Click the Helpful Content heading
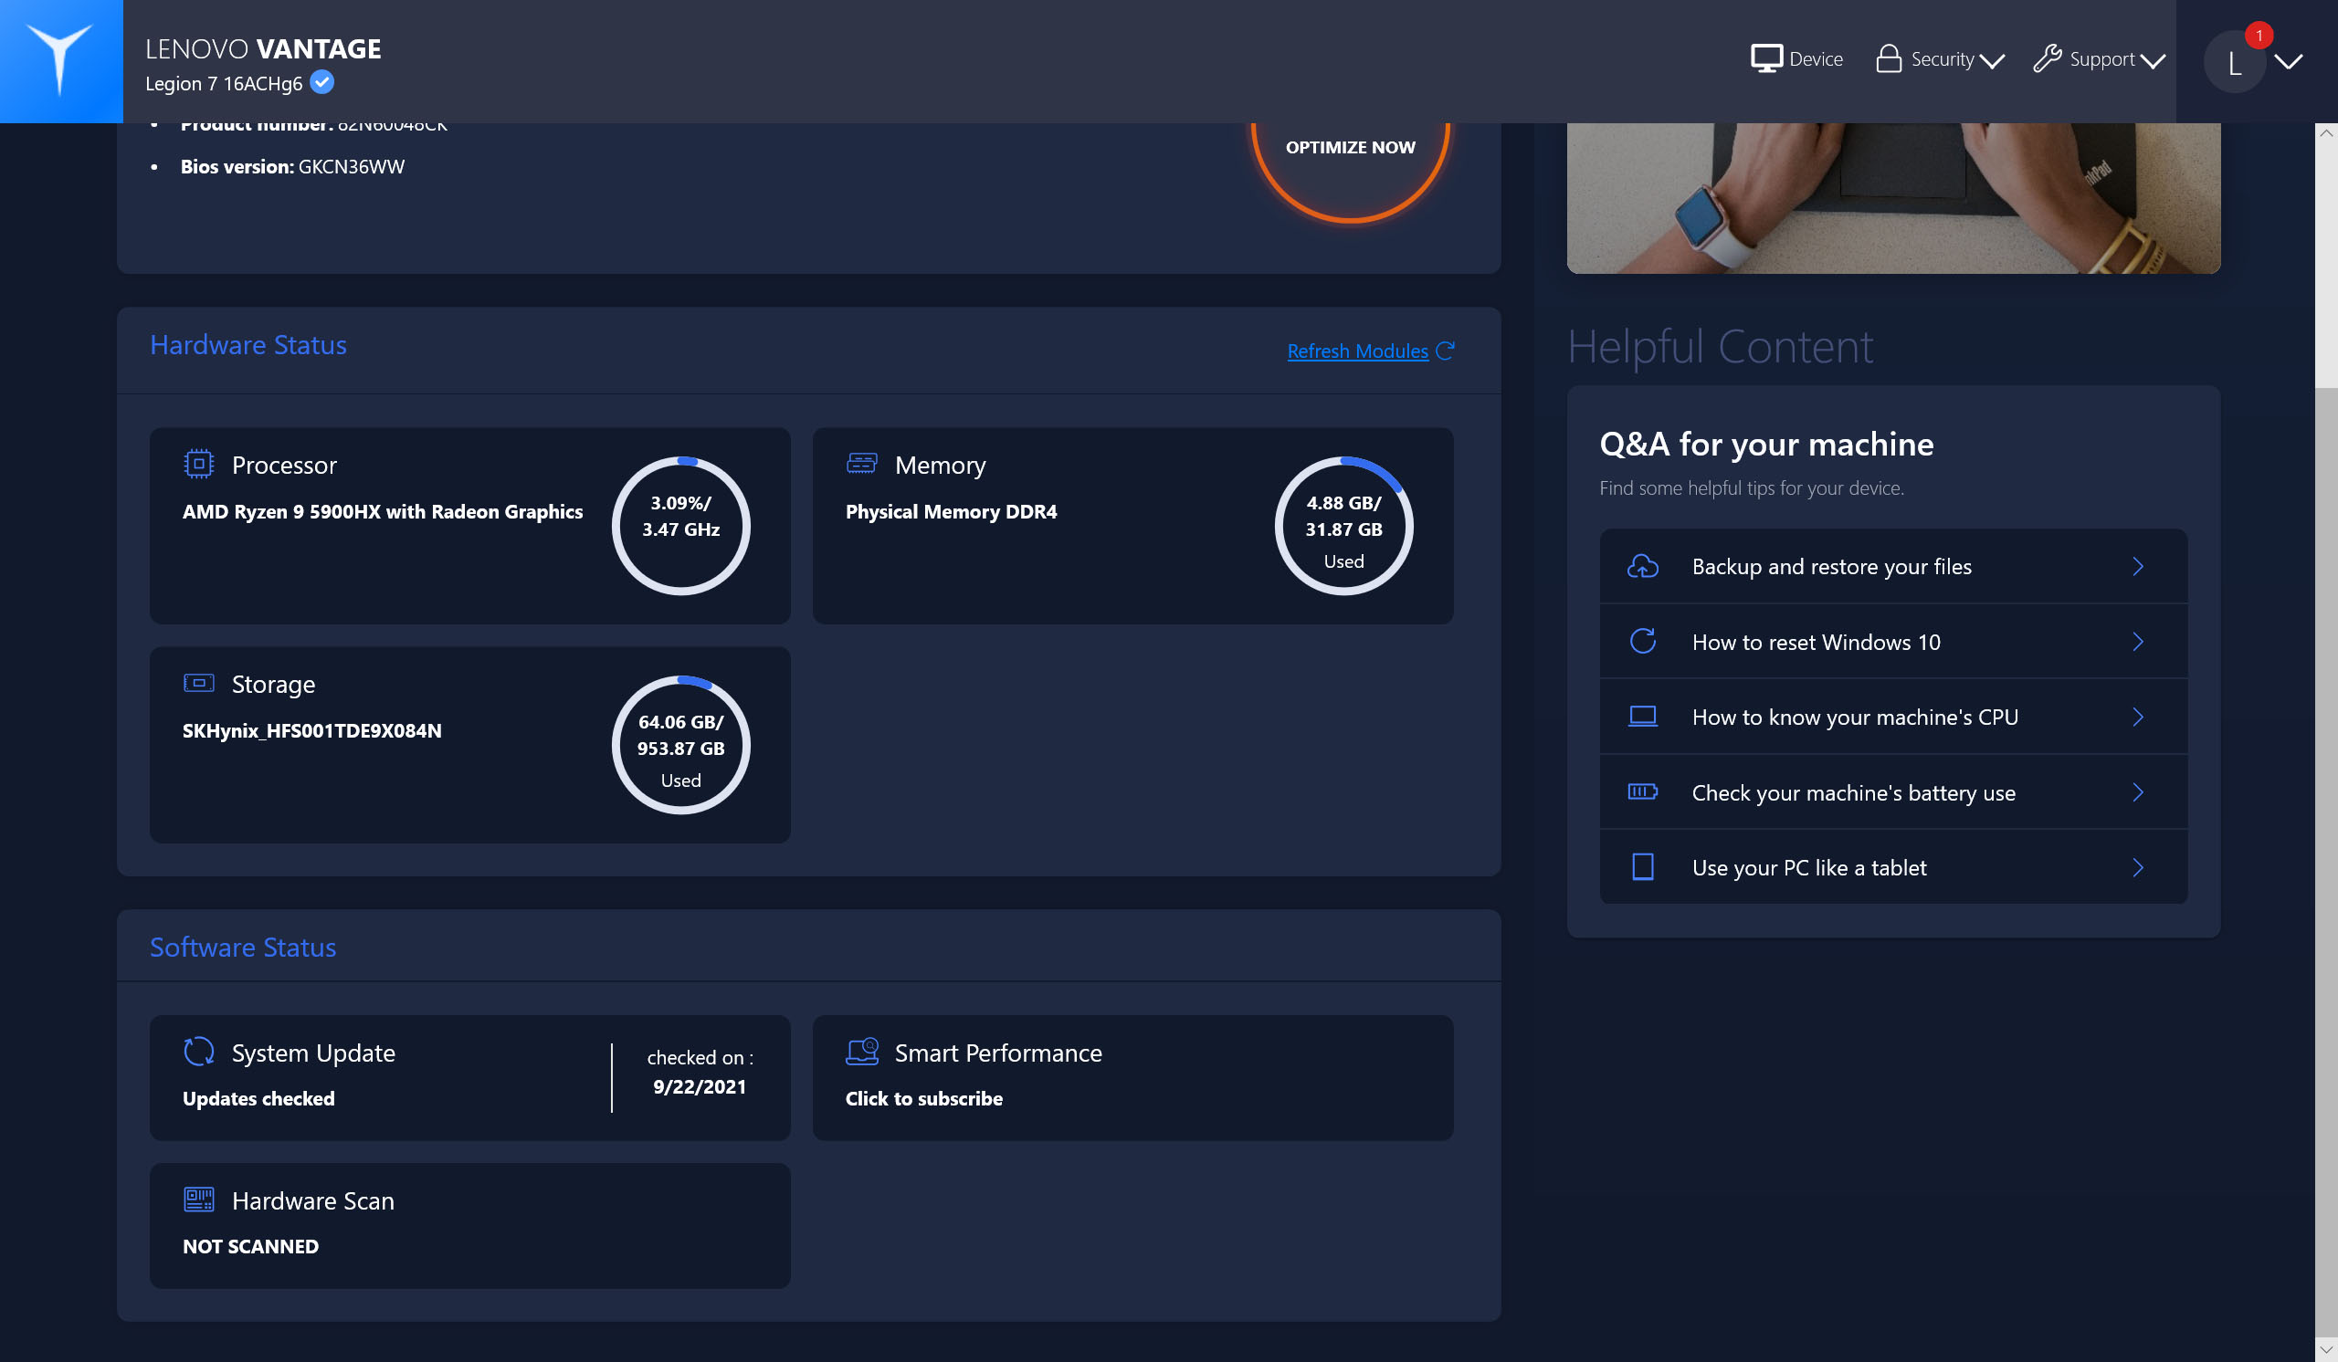 click(x=1720, y=346)
